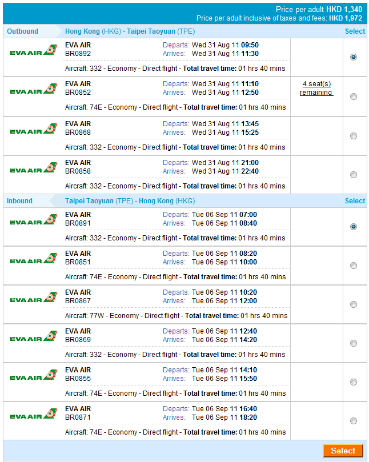Click EVA Air logo for flight BR0867
The image size is (369, 462).
pyautogui.click(x=34, y=299)
